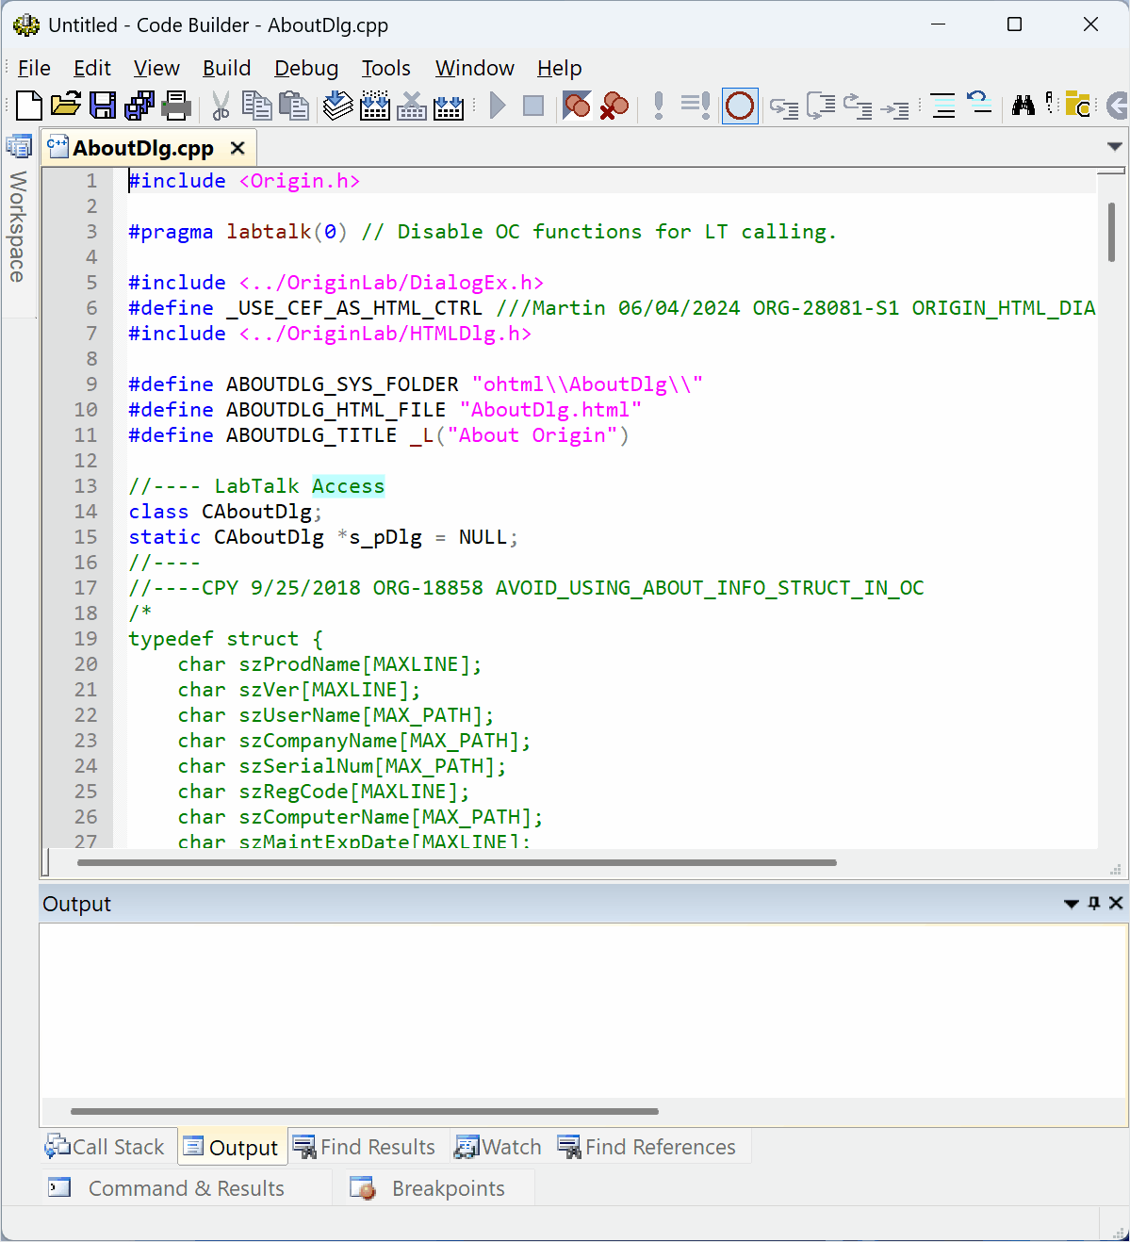Click the editor horizontal scrollbar
This screenshot has width=1130, height=1242.
[457, 862]
